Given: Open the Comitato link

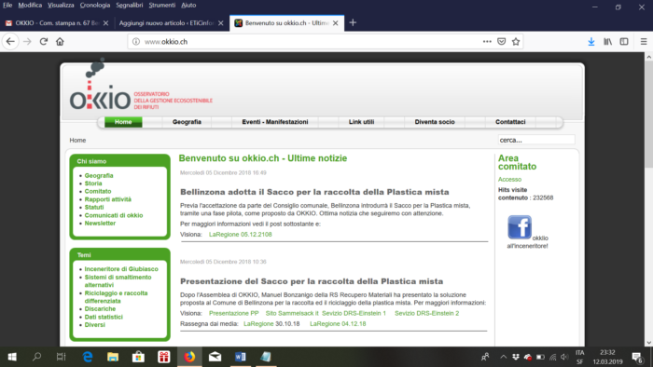Looking at the screenshot, I should [98, 191].
